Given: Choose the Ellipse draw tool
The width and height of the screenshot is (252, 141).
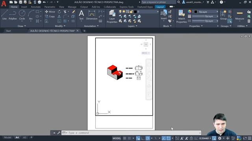Looking at the screenshot, I should 37,16.
